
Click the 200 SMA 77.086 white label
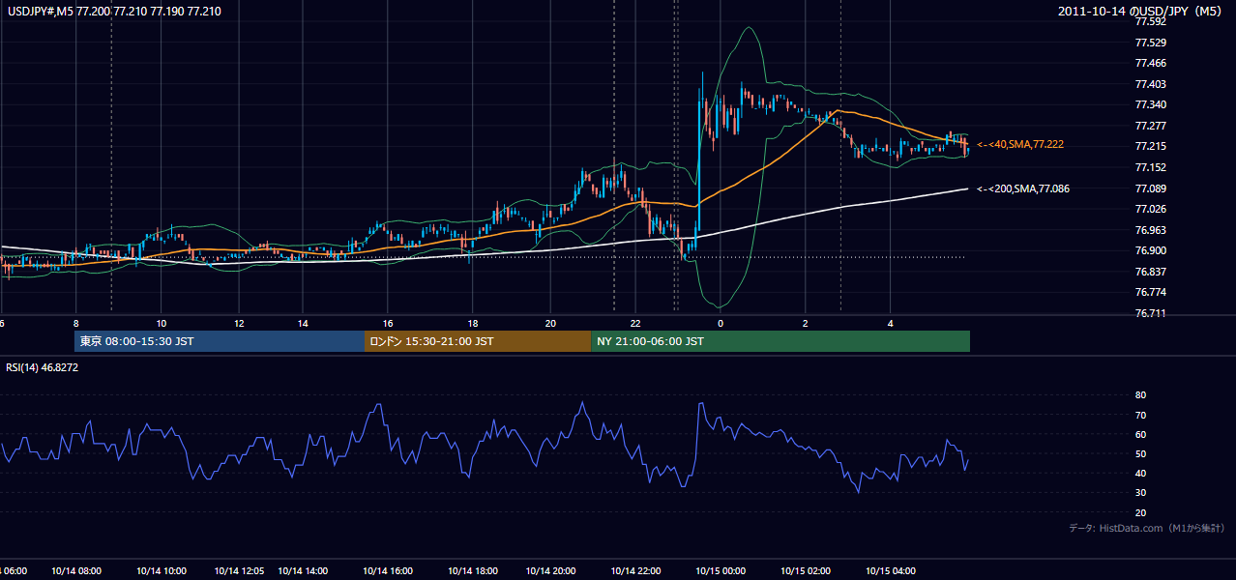tap(1023, 188)
